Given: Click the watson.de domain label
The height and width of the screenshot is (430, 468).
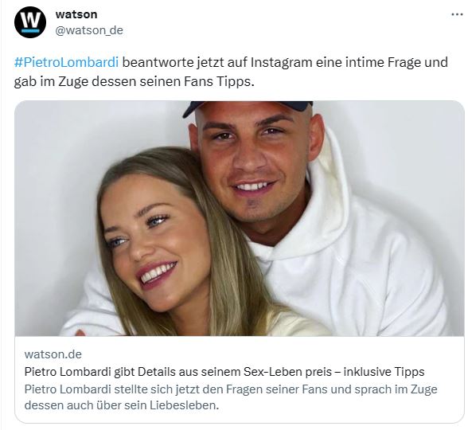Looking at the screenshot, I should click(53, 354).
